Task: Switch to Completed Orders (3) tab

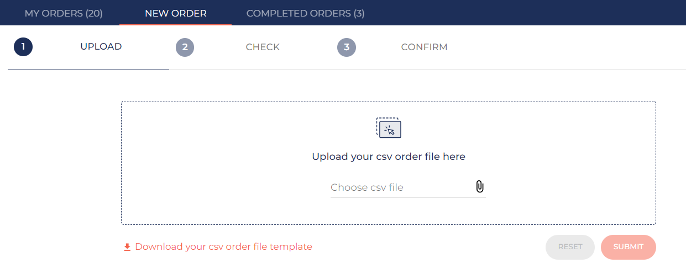Action: 305,13
